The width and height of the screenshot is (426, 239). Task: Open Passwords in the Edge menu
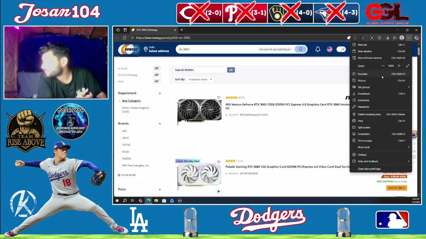[x=381, y=107]
